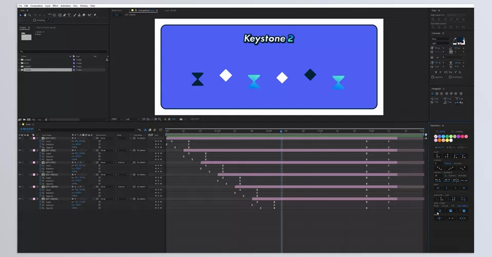Screen dimensions: 492x257
Task: Open the File menu
Action: tap(20, 6)
